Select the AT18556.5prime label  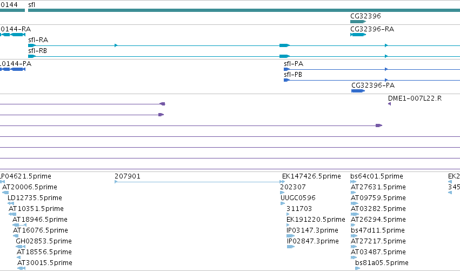click(x=44, y=252)
